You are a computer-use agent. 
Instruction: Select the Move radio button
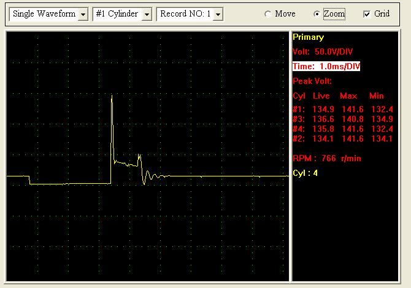click(x=267, y=14)
